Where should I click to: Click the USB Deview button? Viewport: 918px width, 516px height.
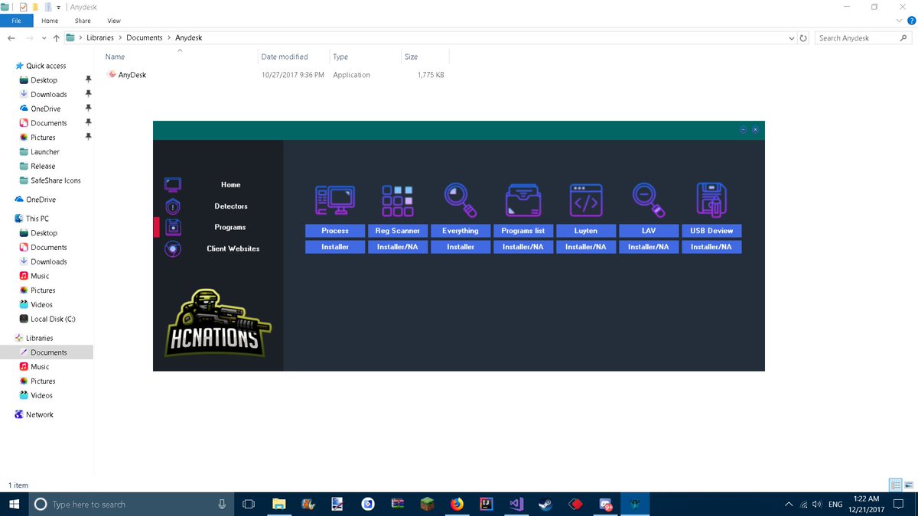[711, 230]
